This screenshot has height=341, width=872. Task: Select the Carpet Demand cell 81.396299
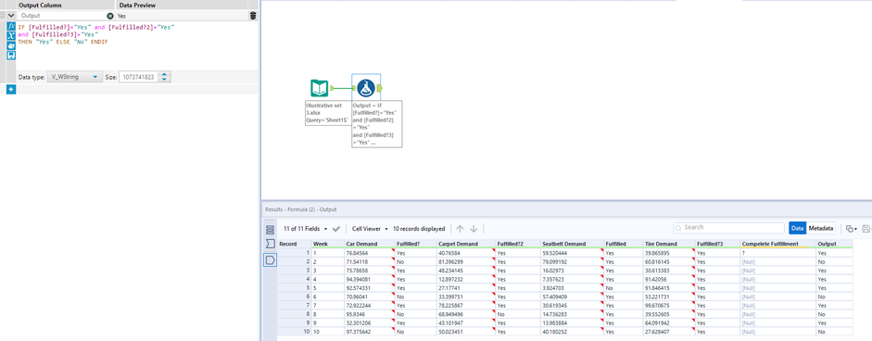[465, 261]
